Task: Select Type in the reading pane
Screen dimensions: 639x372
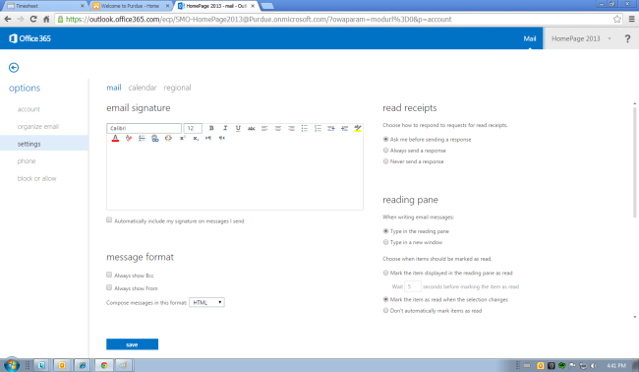Action: pyautogui.click(x=385, y=231)
